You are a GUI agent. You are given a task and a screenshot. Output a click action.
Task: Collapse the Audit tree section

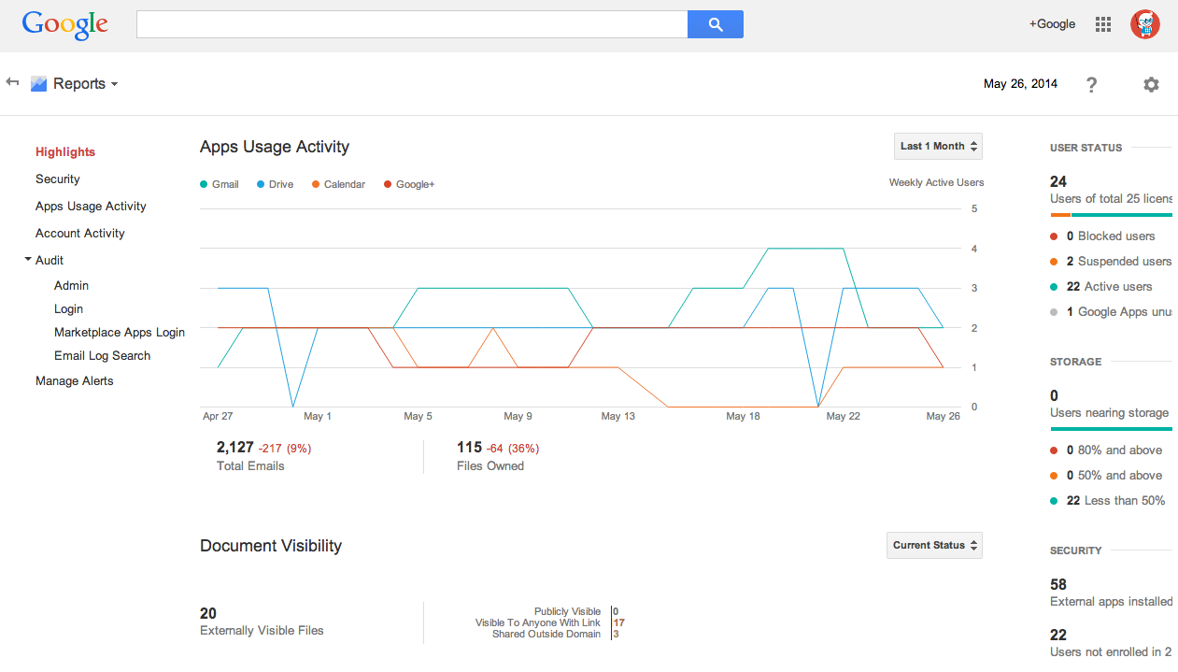pos(28,260)
